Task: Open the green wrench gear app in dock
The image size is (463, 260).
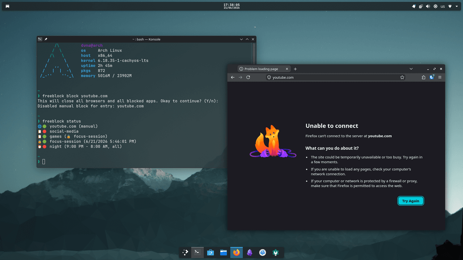Action: [x=275, y=253]
